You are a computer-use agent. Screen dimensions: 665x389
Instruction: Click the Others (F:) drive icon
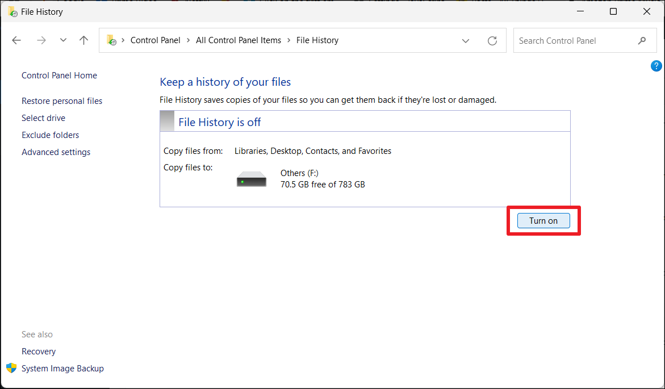click(x=251, y=179)
